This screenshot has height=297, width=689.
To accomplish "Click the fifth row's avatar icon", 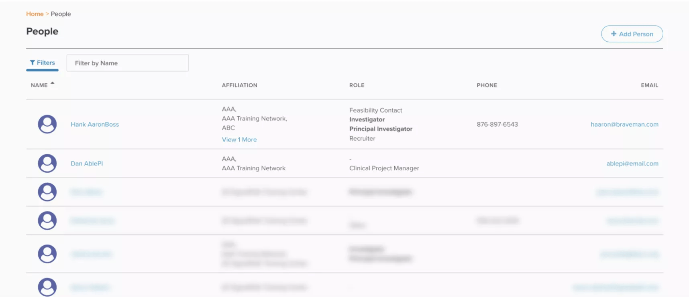I will [x=47, y=254].
